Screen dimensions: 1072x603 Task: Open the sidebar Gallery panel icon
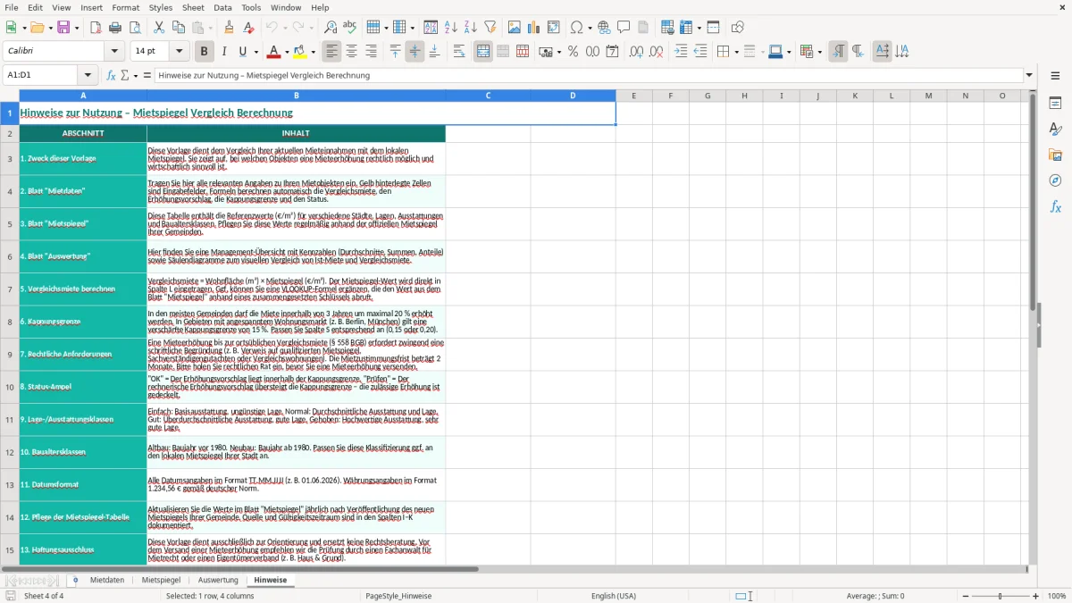coord(1055,155)
